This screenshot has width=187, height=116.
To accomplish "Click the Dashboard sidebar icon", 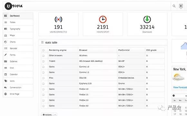I will pyautogui.click(x=5, y=16).
